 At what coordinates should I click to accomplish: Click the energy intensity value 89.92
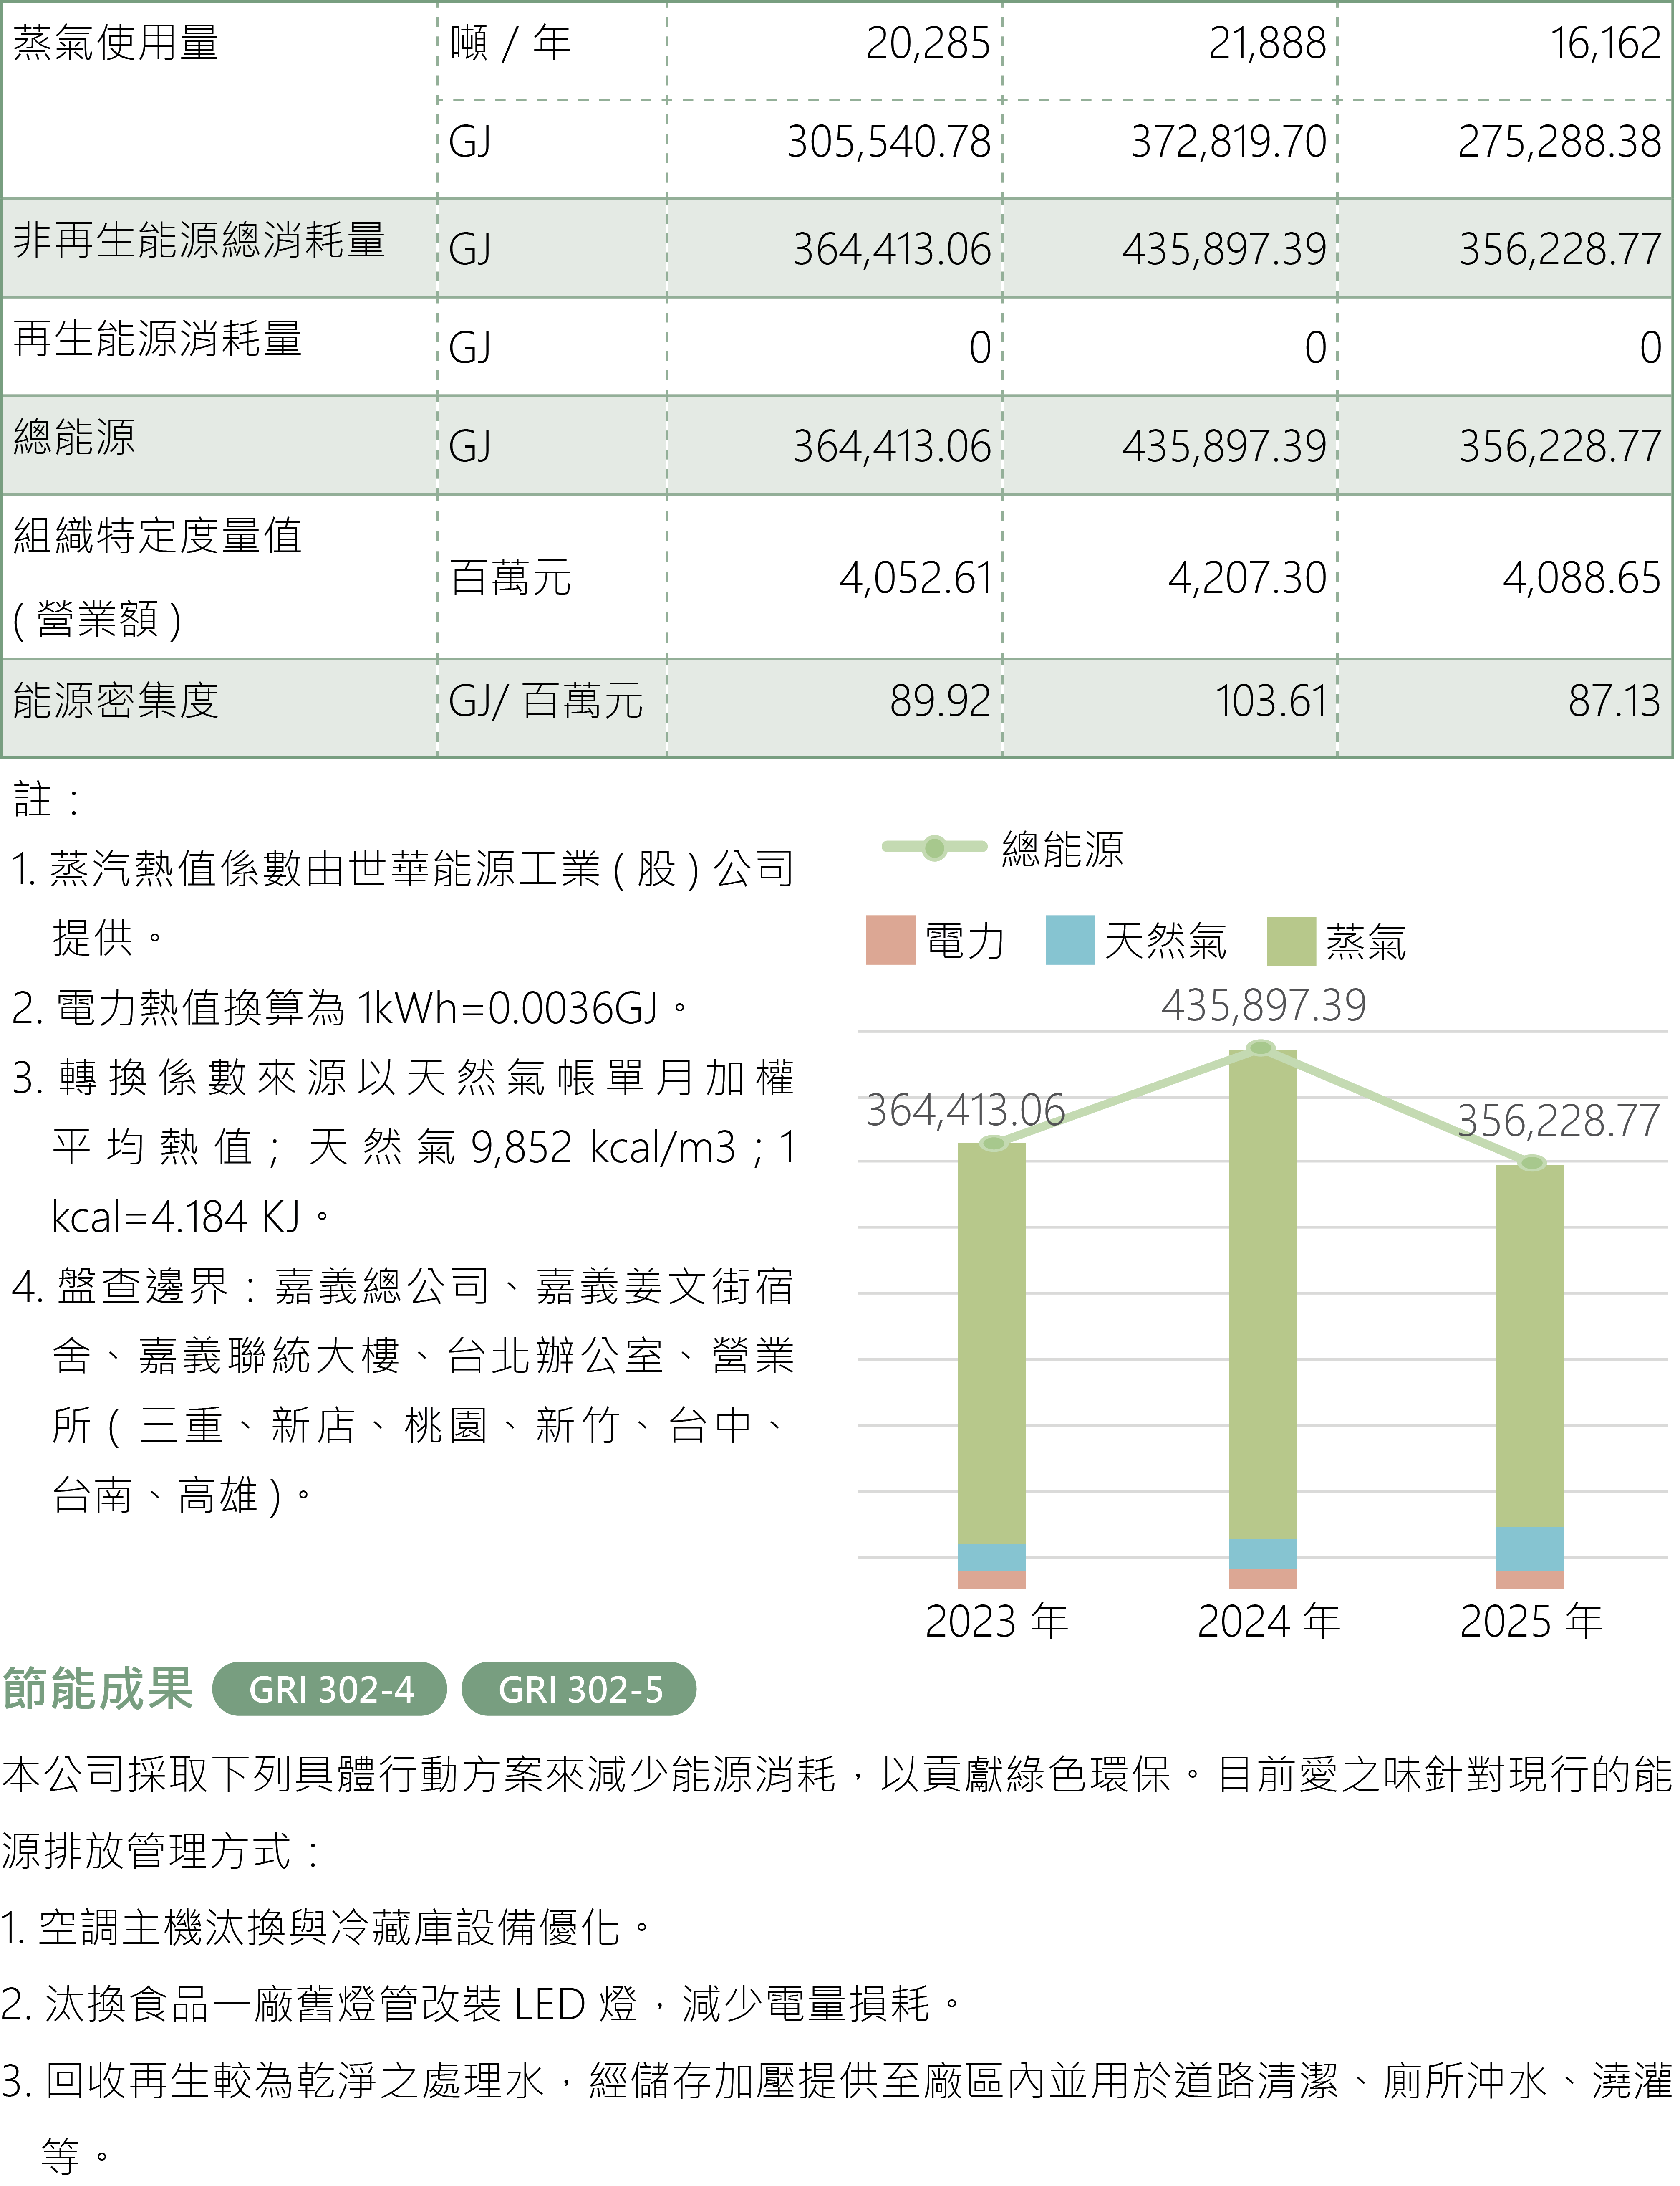click(x=941, y=701)
